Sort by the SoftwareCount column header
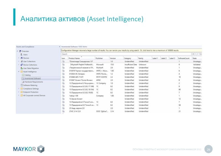Image resolution: width=221 pixels, height=156 pixels. tap(185, 58)
